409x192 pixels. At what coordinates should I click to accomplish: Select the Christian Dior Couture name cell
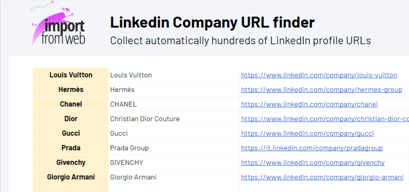(x=145, y=119)
